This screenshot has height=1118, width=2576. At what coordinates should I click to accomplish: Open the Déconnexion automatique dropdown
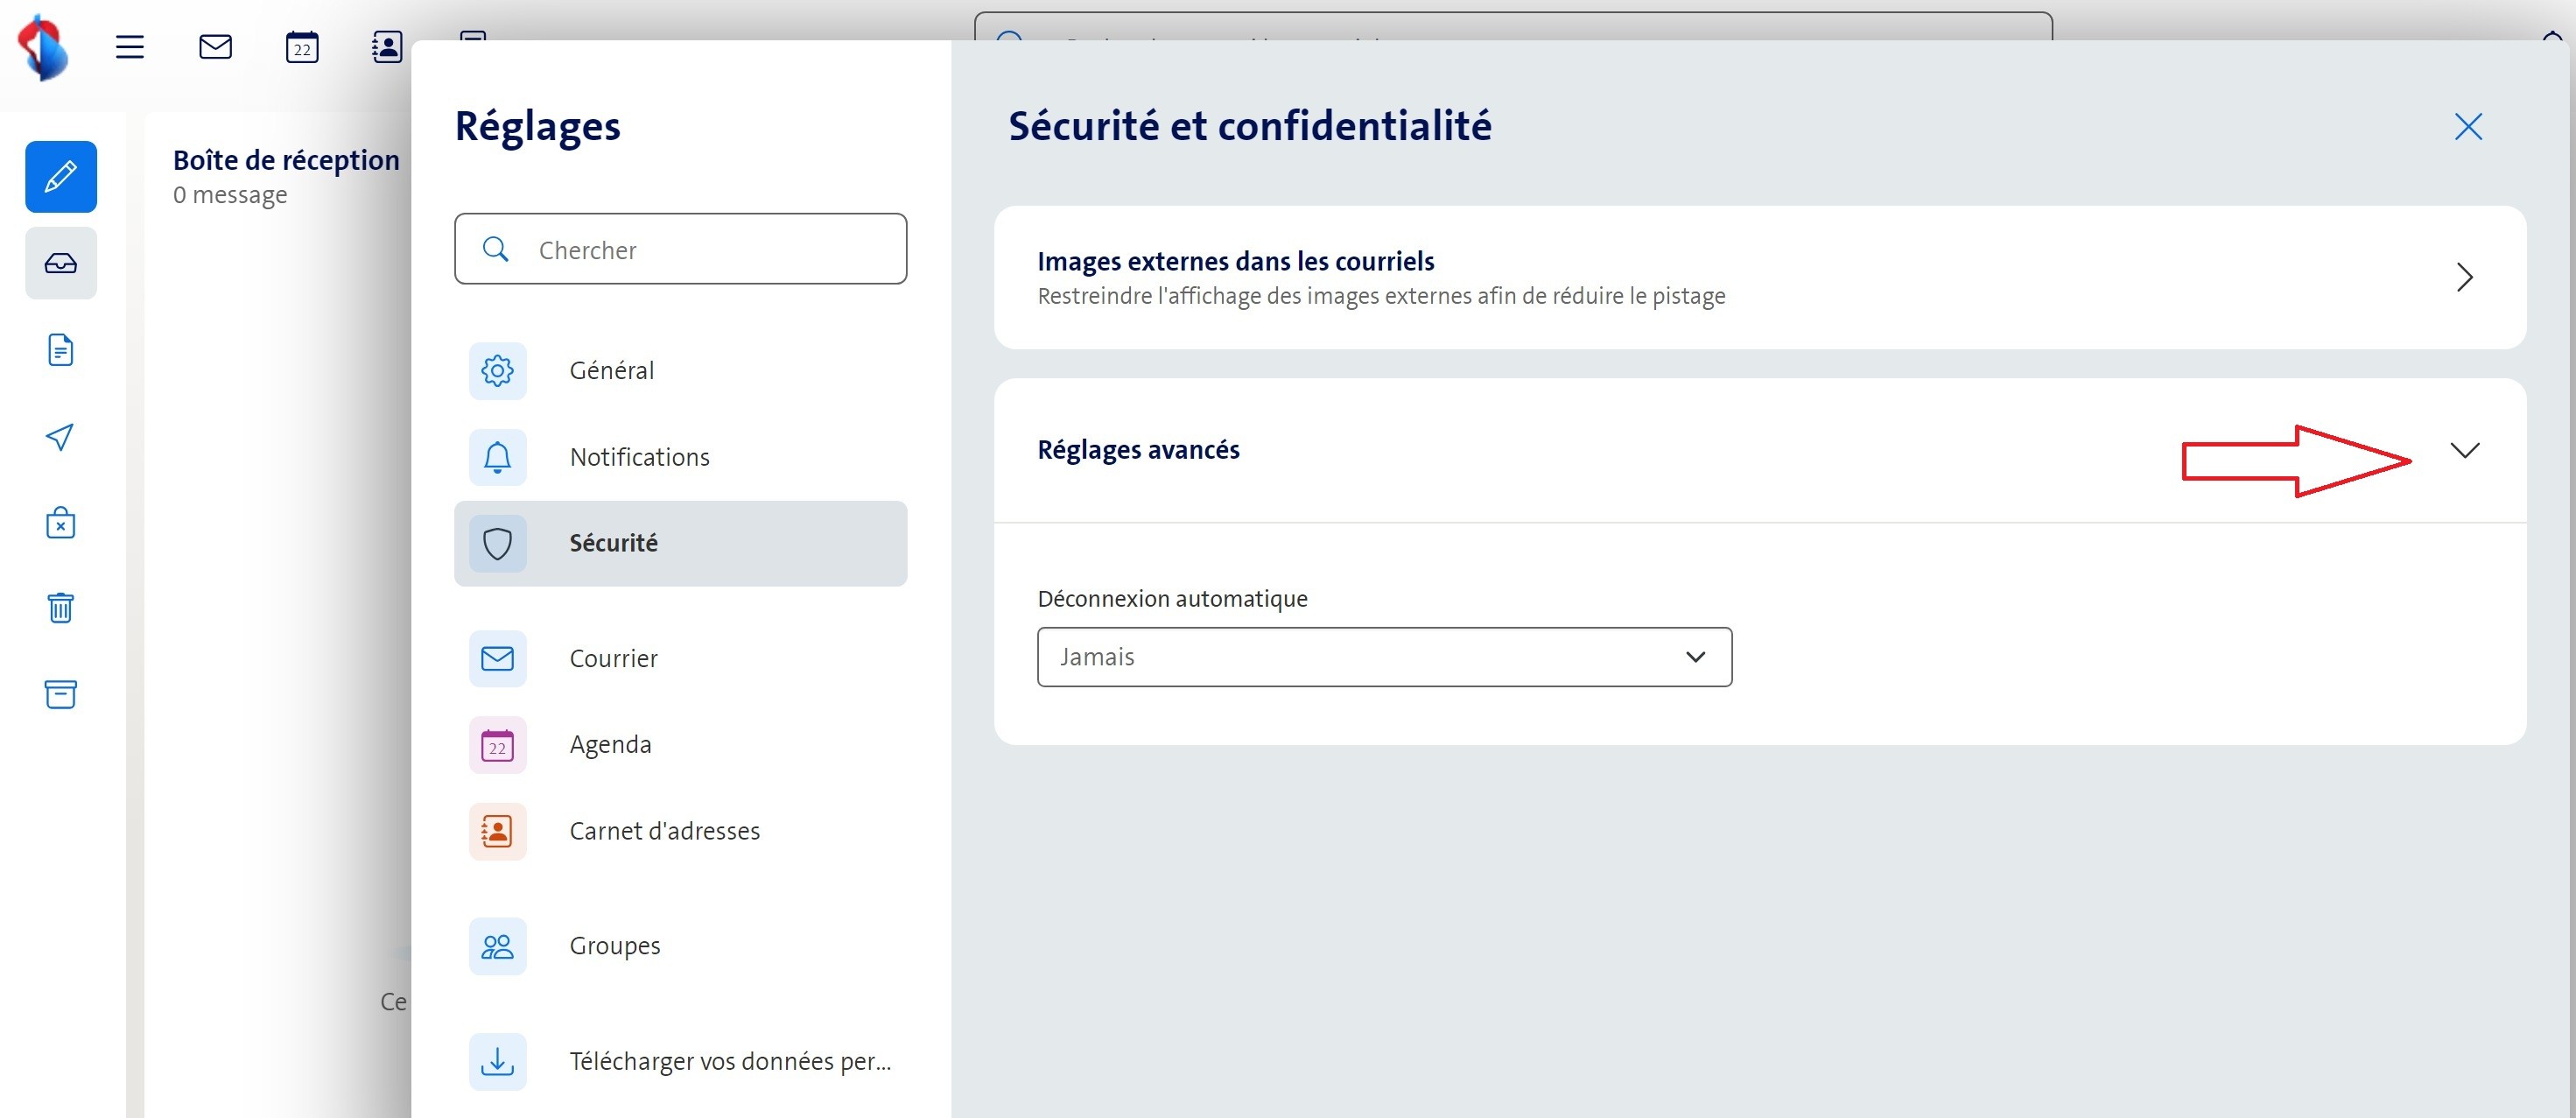coord(1384,657)
